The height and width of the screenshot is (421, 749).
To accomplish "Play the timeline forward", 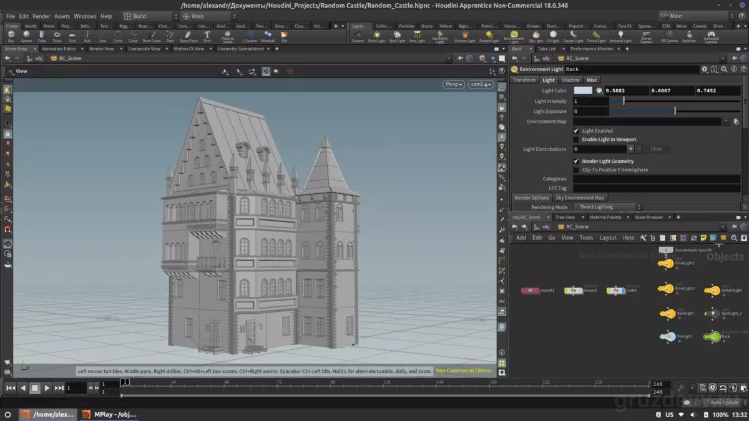I will [47, 388].
